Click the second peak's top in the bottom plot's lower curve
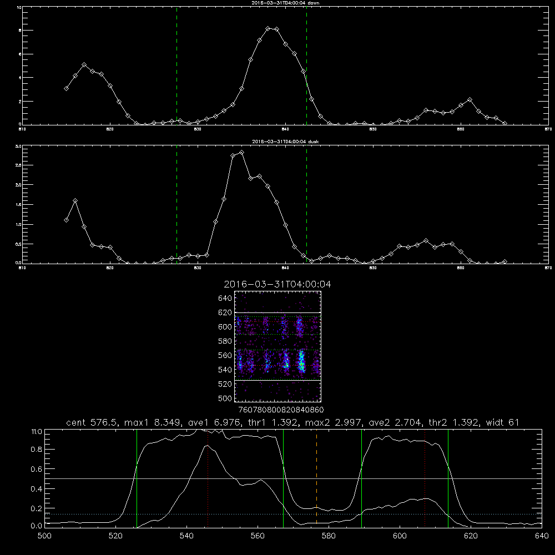555x555 pixels. pyautogui.click(x=427, y=499)
